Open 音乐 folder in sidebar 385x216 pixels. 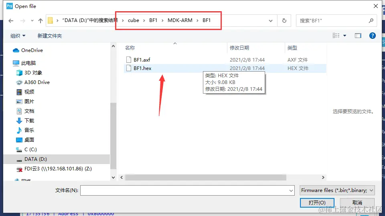[29, 130]
